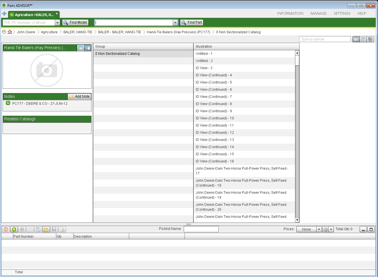Click the Find Part button
Screen dimensions: 378x277
tap(192, 22)
